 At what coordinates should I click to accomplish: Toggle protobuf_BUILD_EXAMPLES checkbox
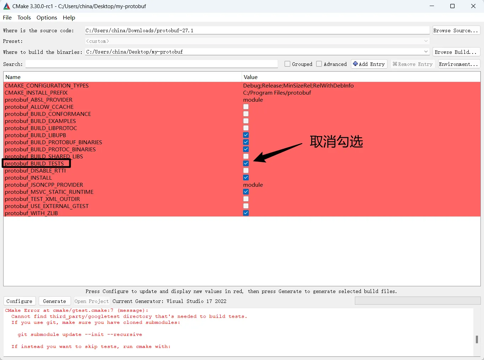(246, 121)
